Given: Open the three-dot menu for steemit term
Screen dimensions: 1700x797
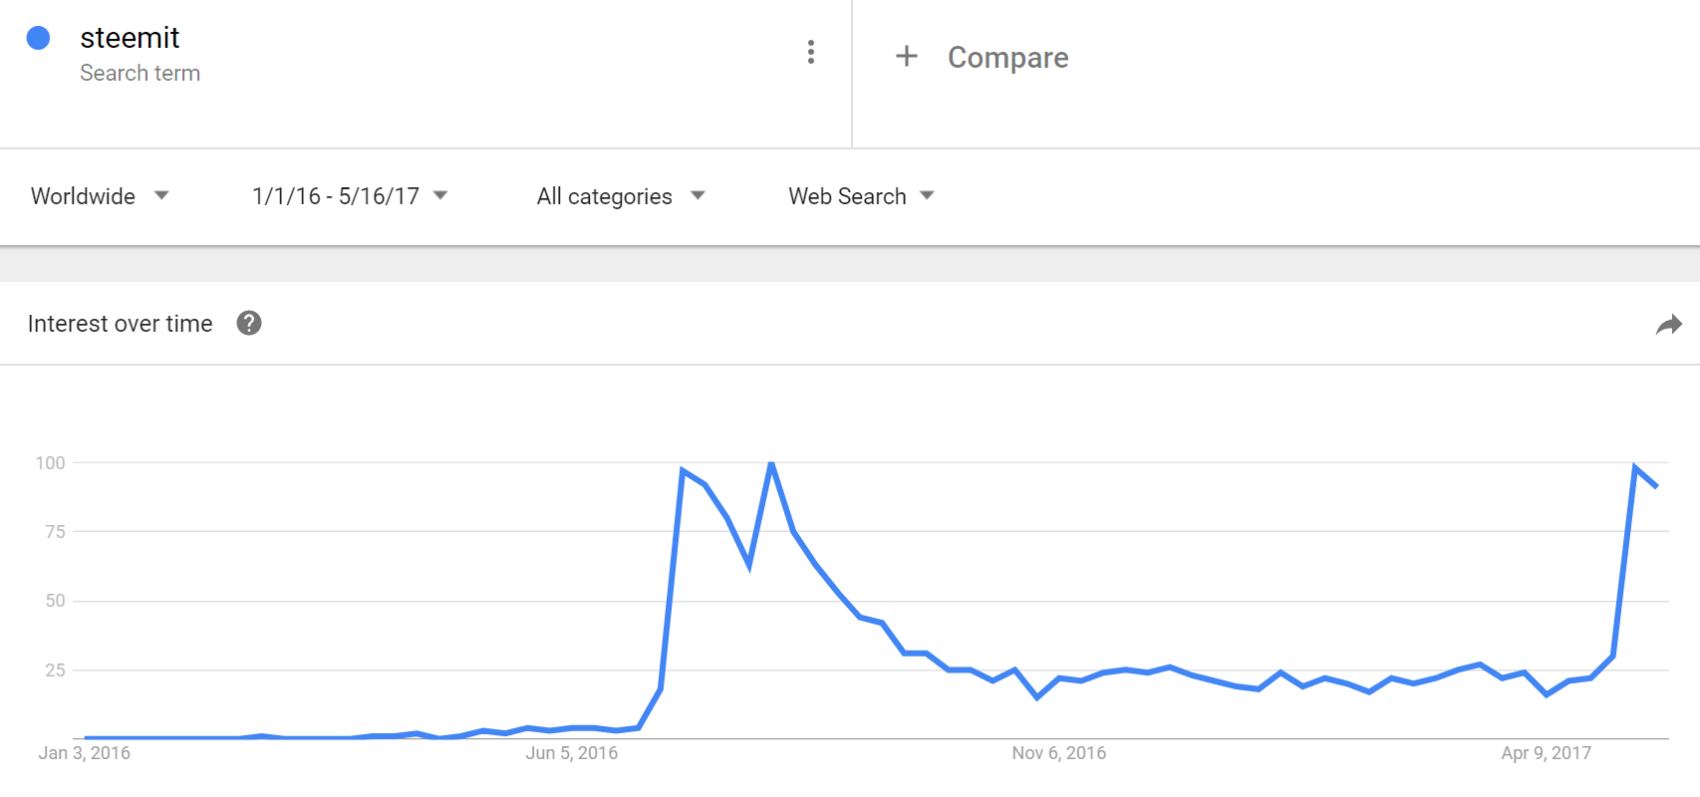Looking at the screenshot, I should click(811, 52).
